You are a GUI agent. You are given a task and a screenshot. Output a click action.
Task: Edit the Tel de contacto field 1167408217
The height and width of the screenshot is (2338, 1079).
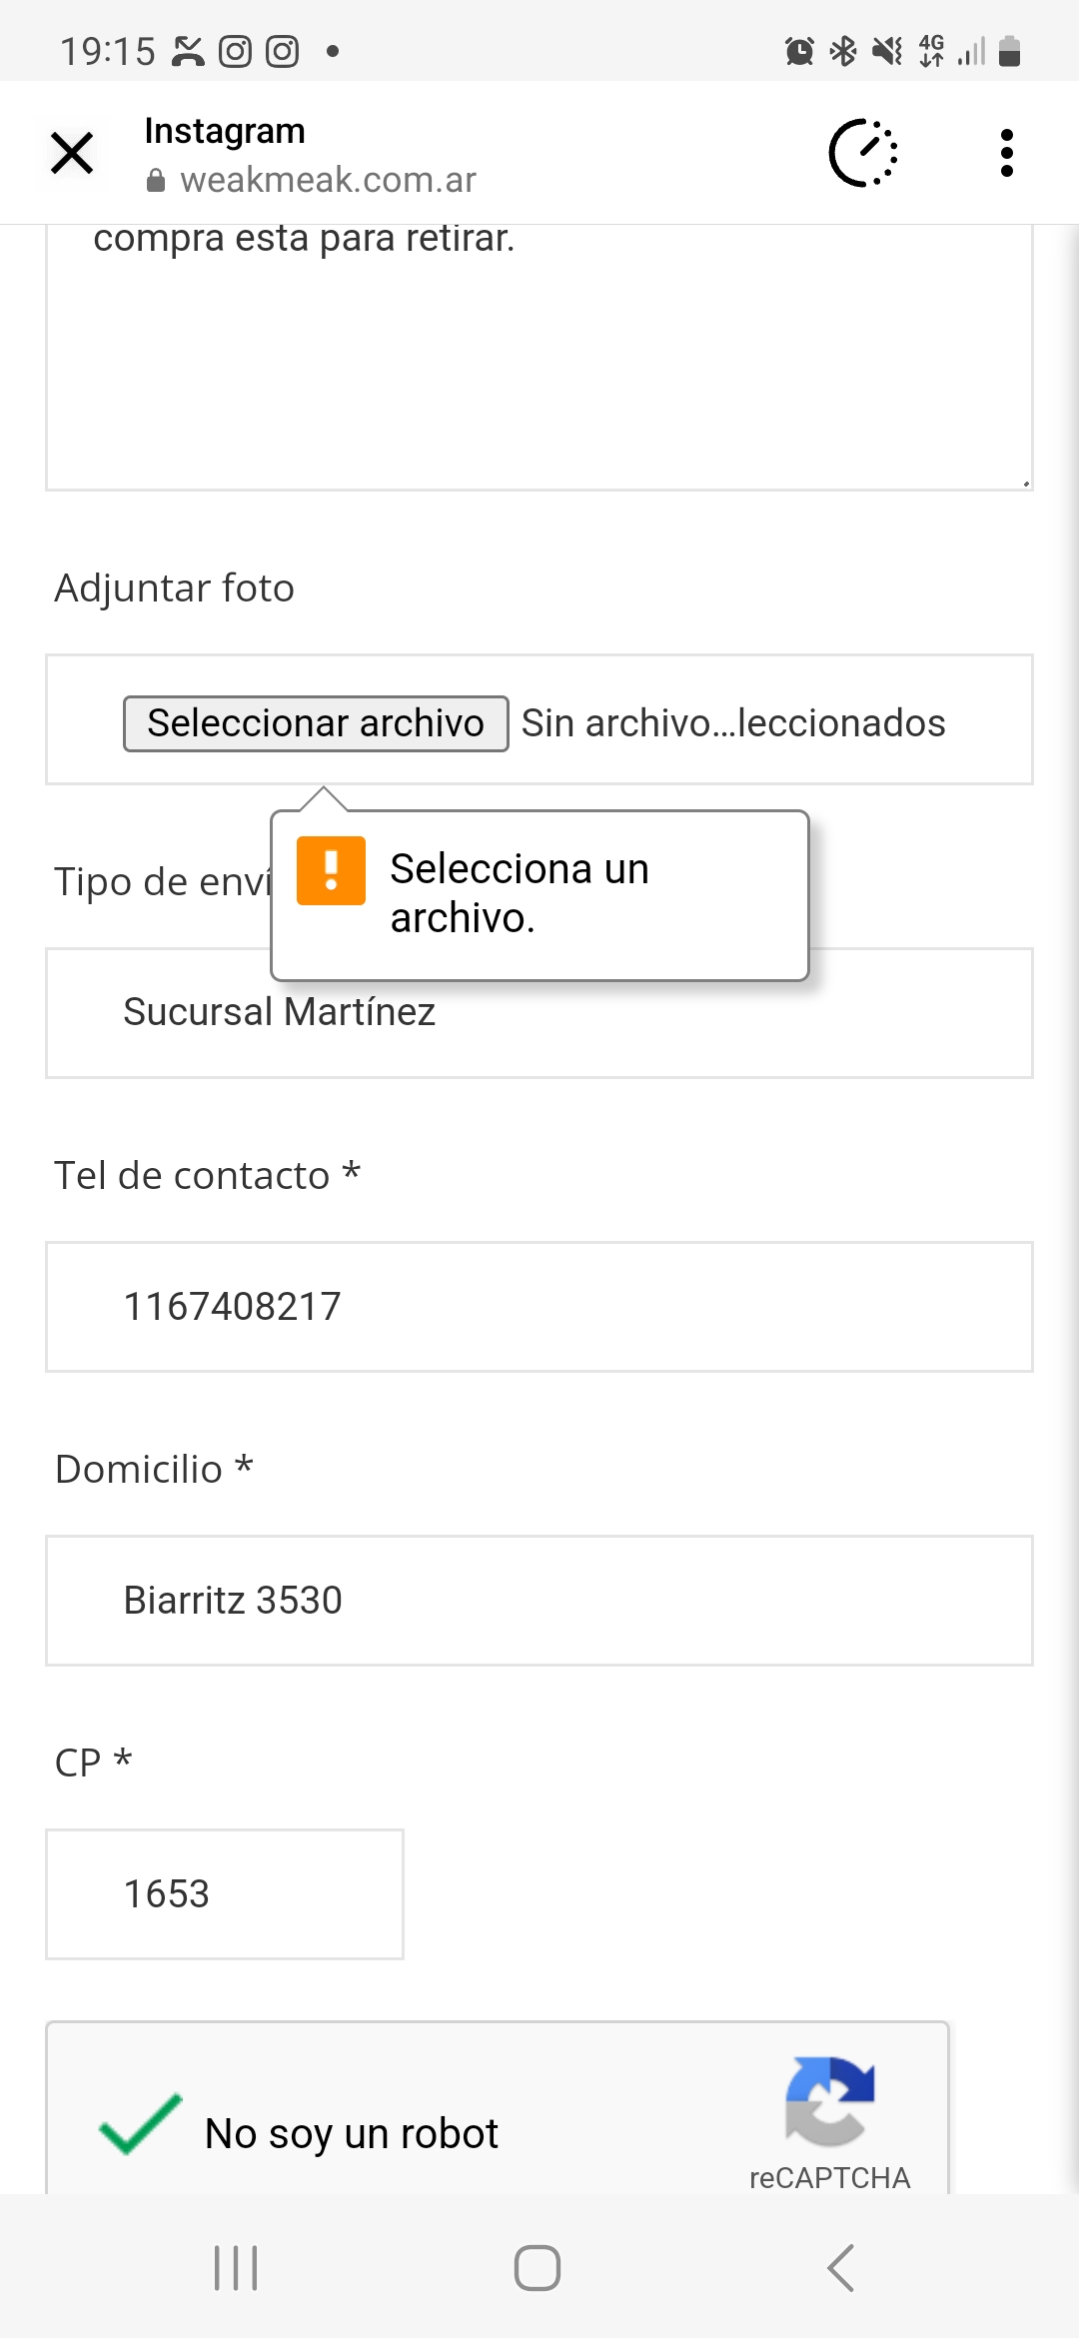coord(539,1307)
